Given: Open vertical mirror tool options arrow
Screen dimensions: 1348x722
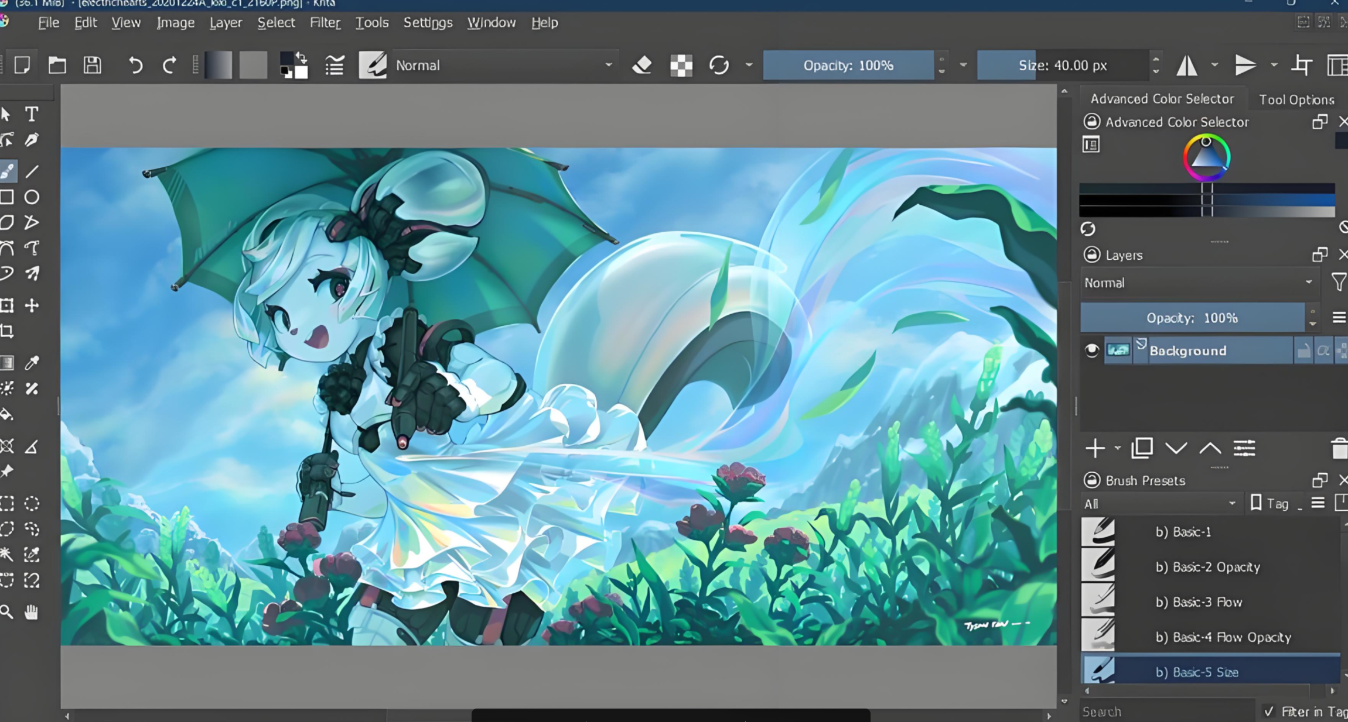Looking at the screenshot, I should tap(1274, 65).
